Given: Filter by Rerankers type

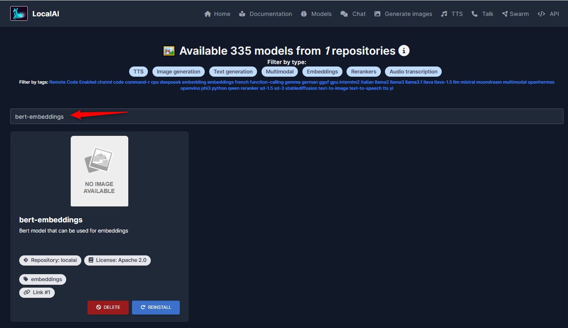Looking at the screenshot, I should pyautogui.click(x=364, y=72).
